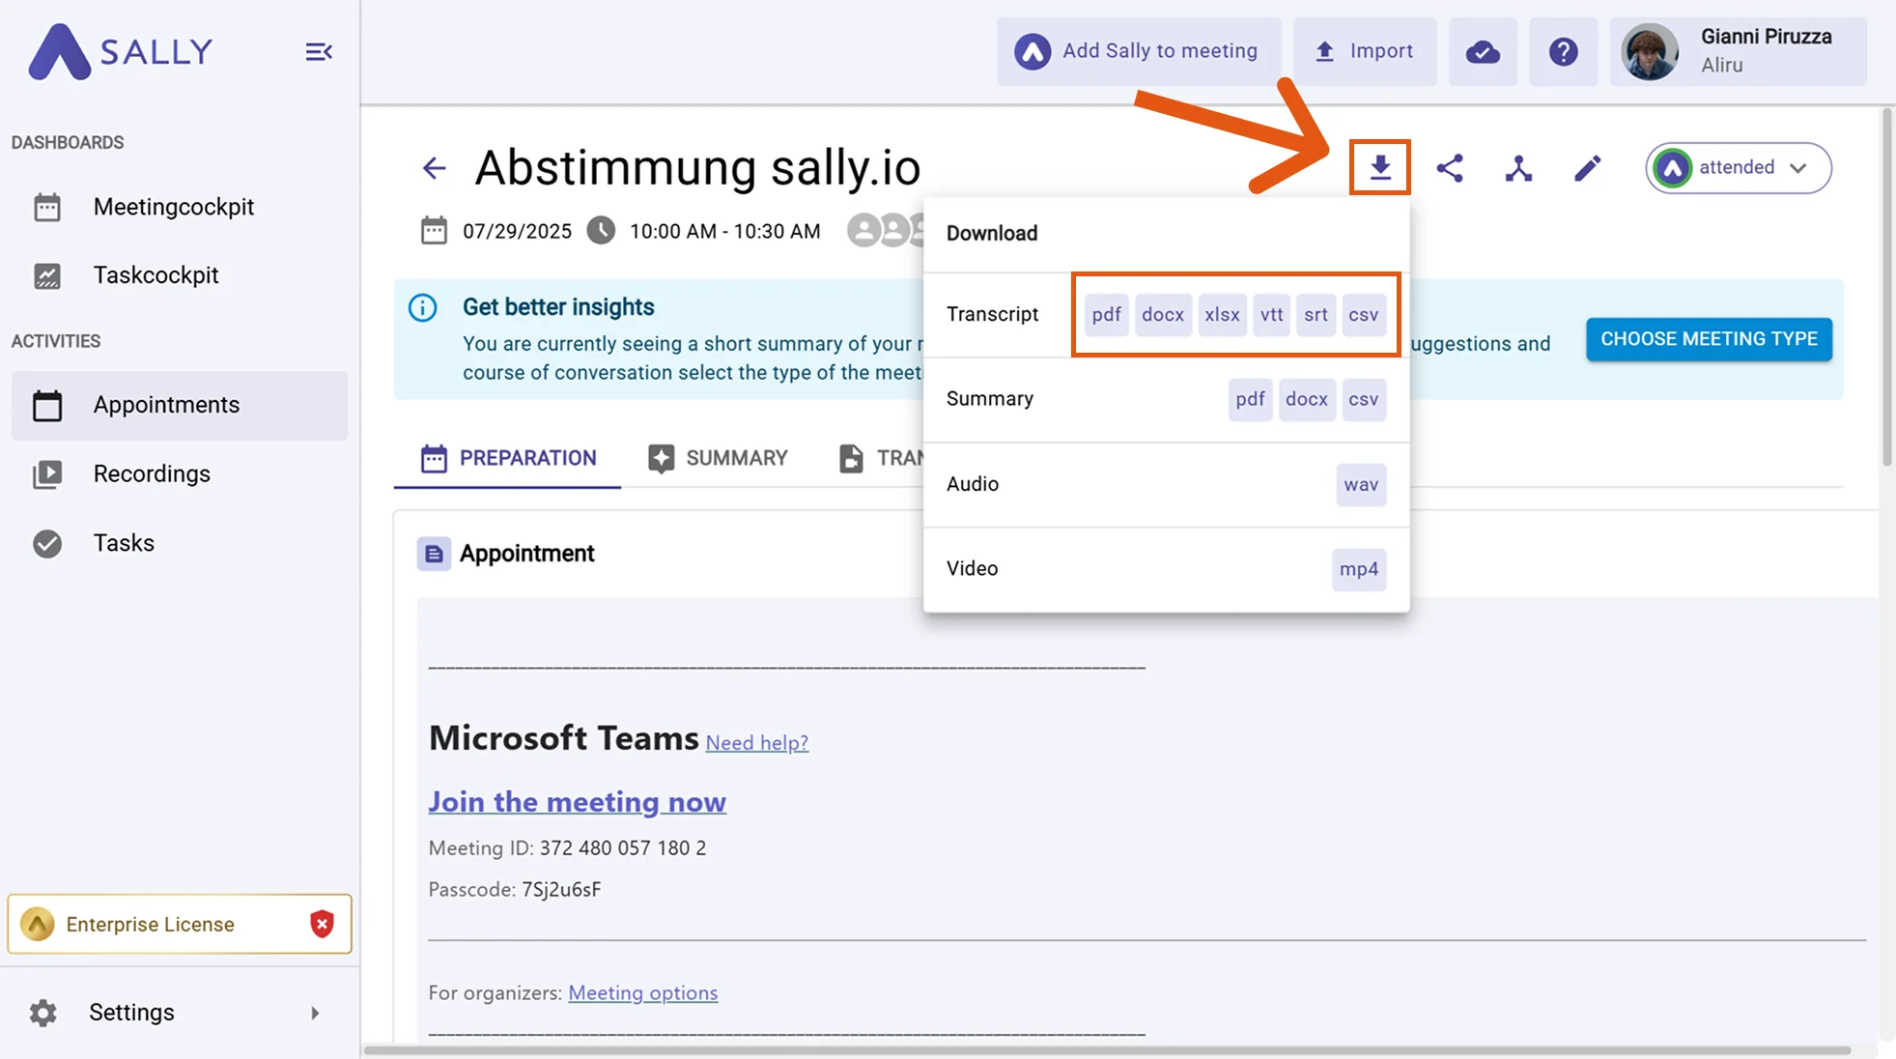Click CHOOSE MEETING TYPE button
Viewport: 1896px width, 1059px height.
coord(1709,339)
